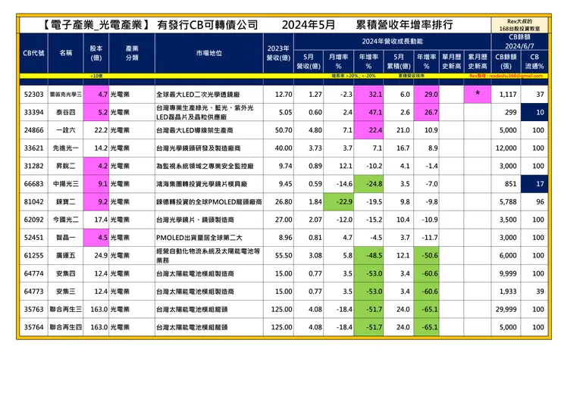Click the 月增率% column header
This screenshot has width=561, height=396.
click(x=338, y=61)
